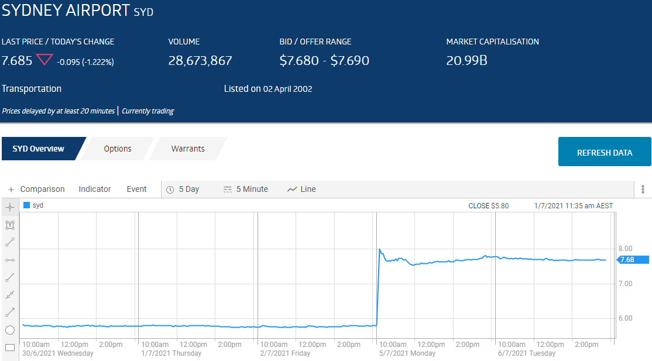
Task: Open the Comparison dropdown
Action: [42, 189]
